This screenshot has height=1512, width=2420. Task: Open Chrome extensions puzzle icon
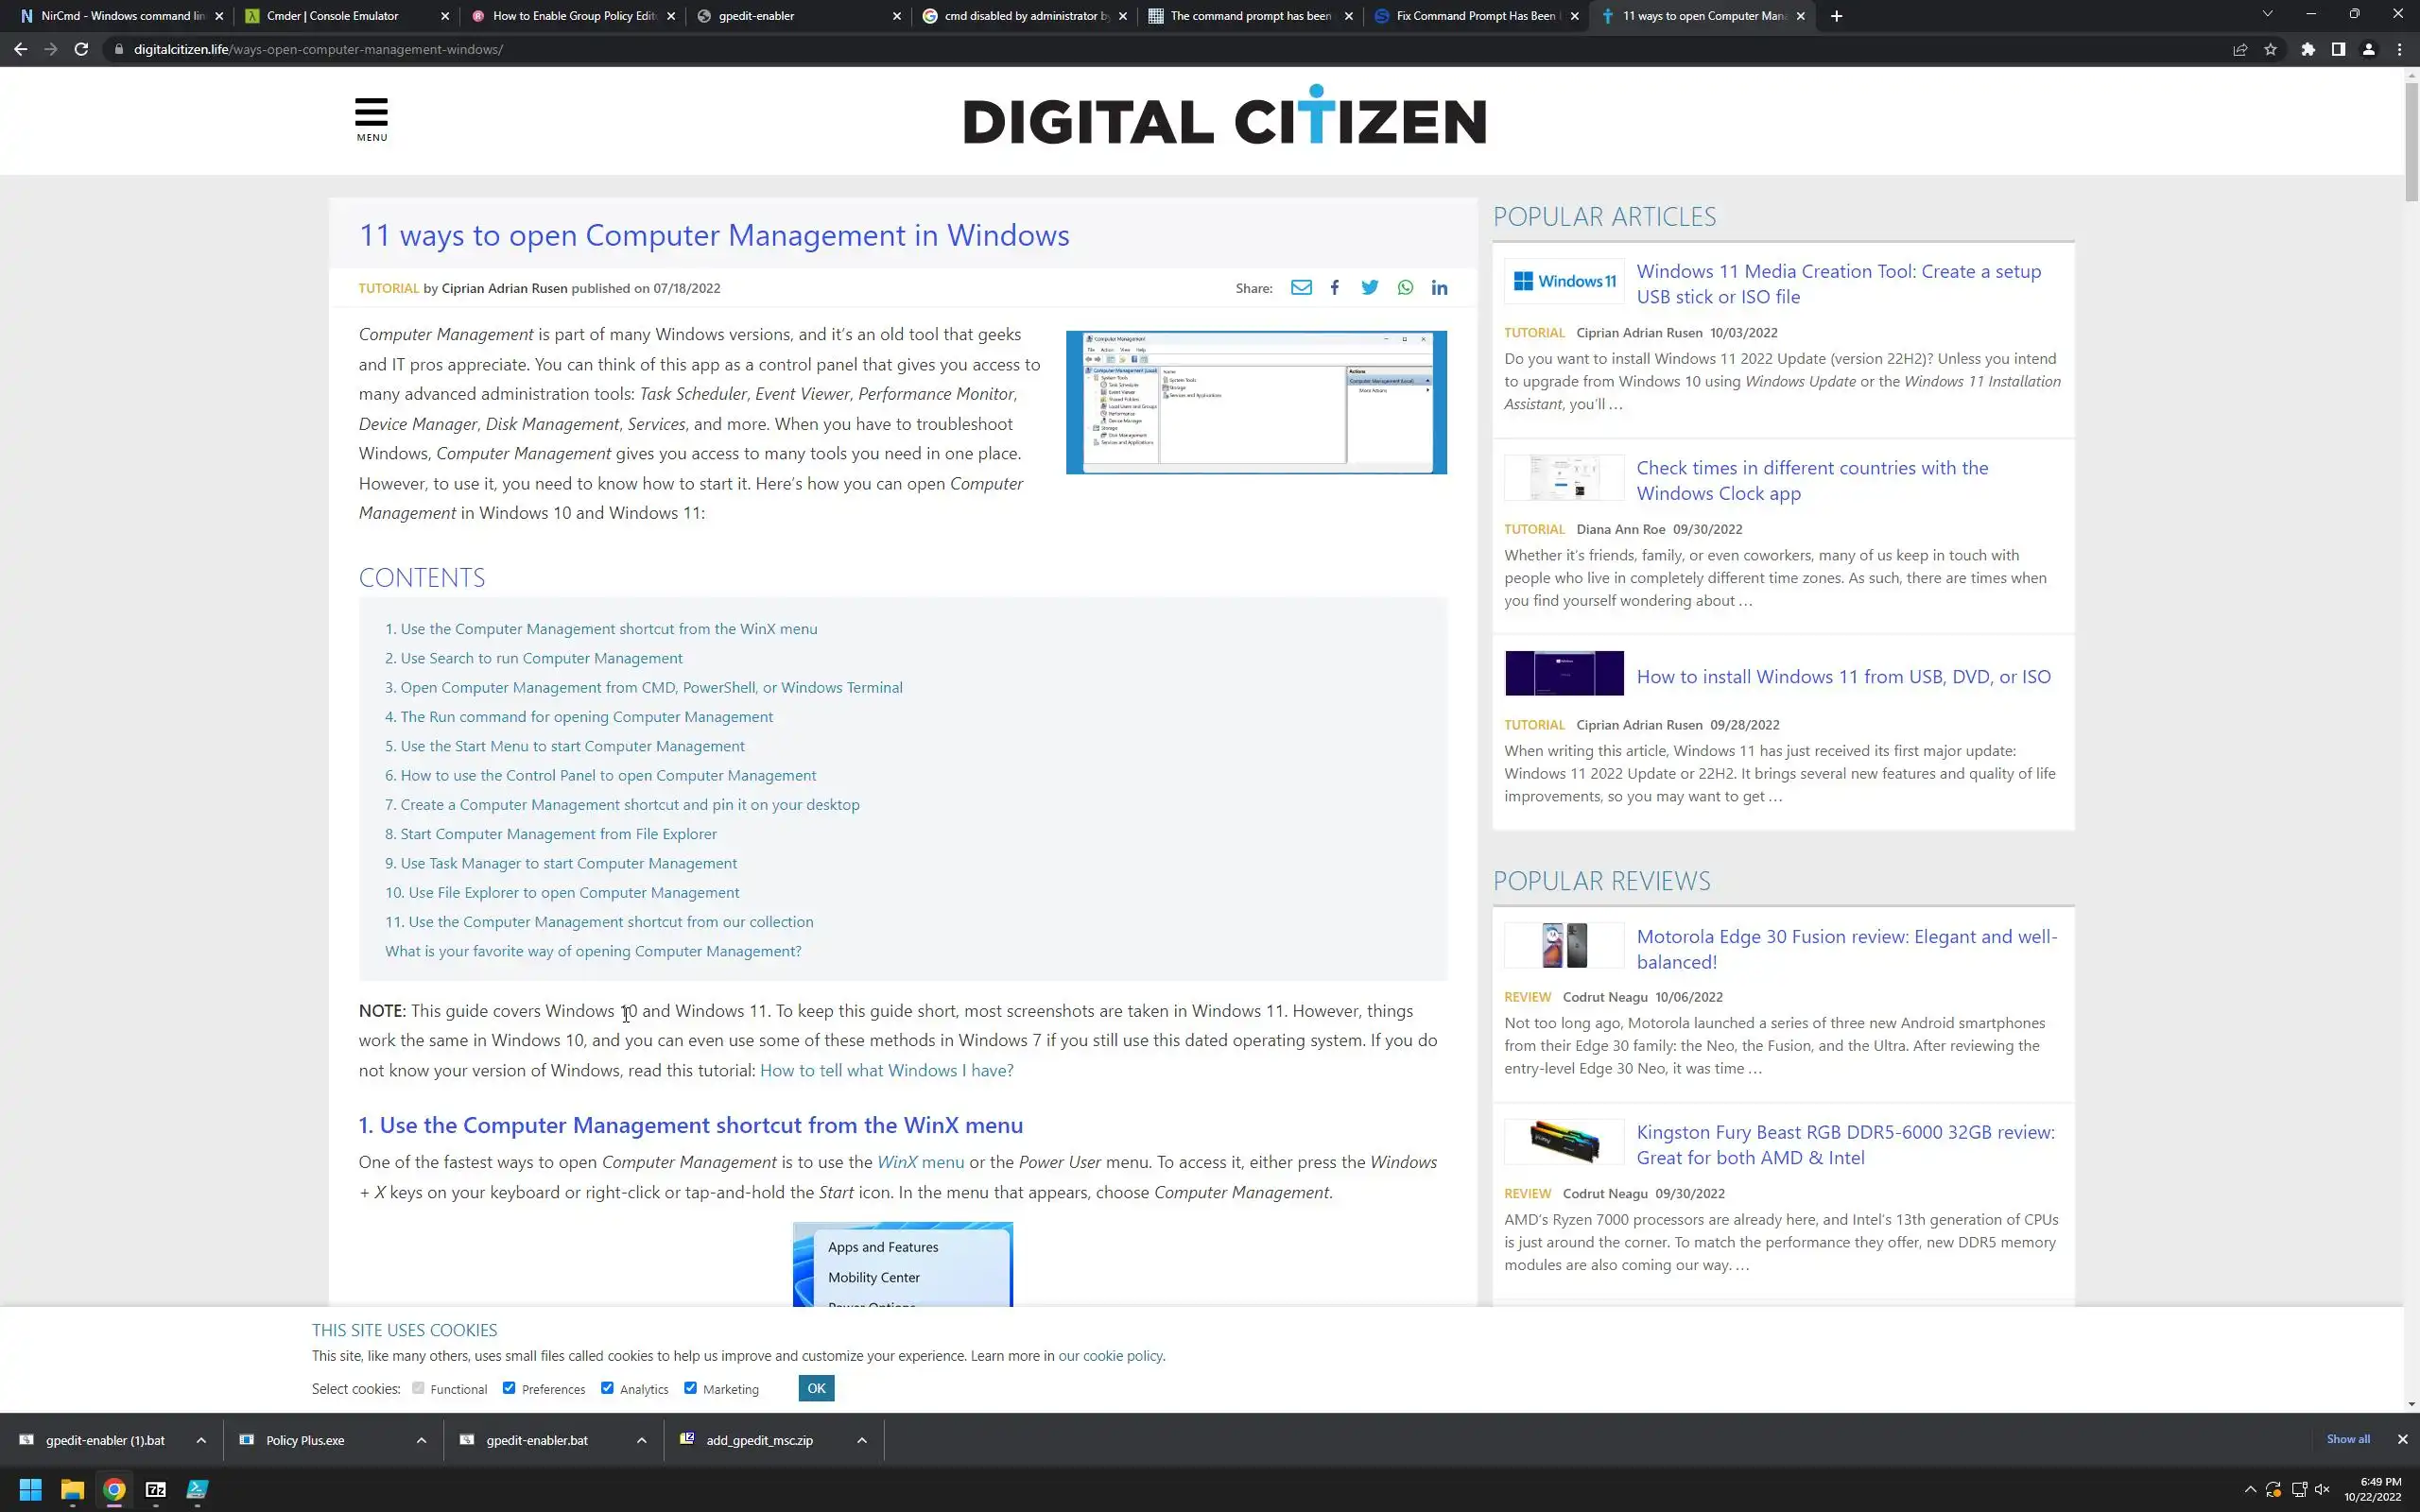(x=2308, y=49)
